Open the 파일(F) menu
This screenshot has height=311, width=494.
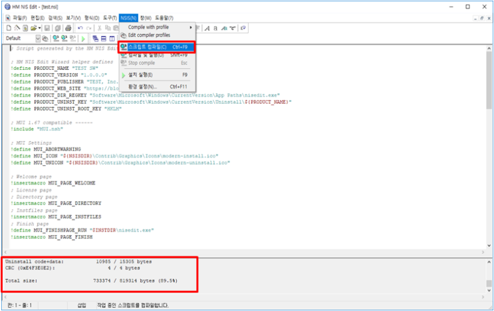click(19, 18)
